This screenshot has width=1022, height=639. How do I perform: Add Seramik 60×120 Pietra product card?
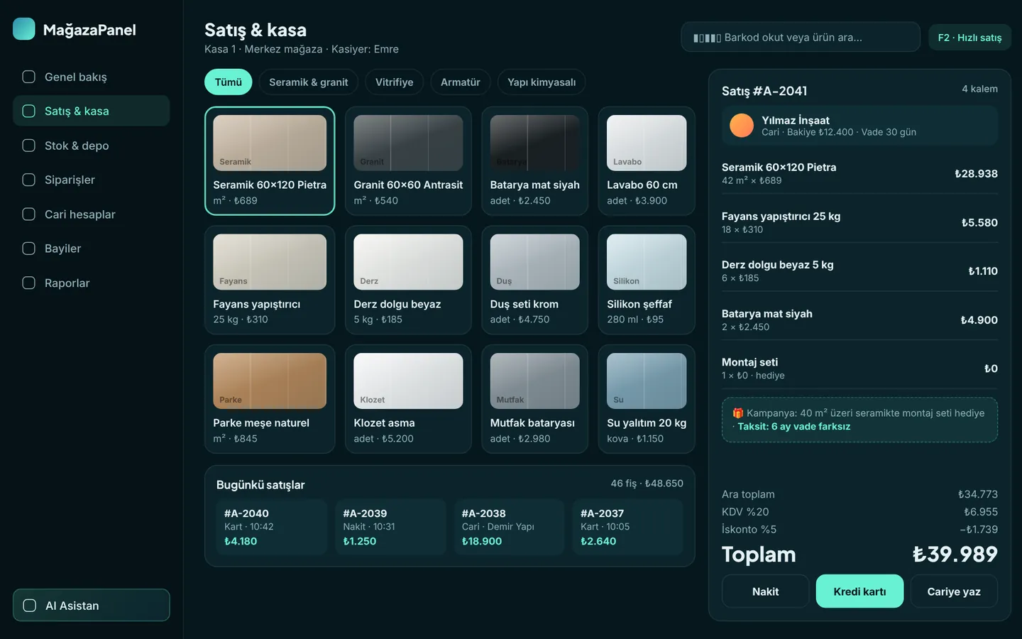tap(270, 161)
